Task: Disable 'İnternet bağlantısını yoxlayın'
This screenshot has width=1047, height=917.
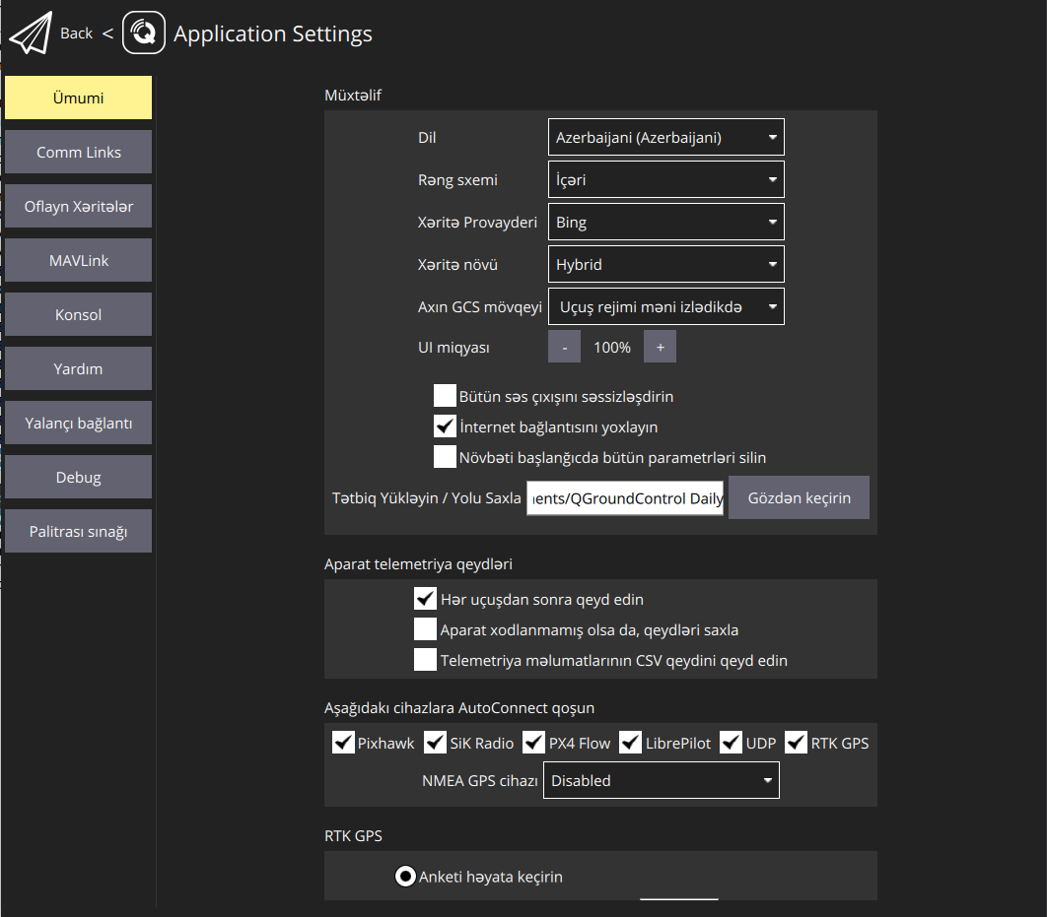Action: (445, 426)
